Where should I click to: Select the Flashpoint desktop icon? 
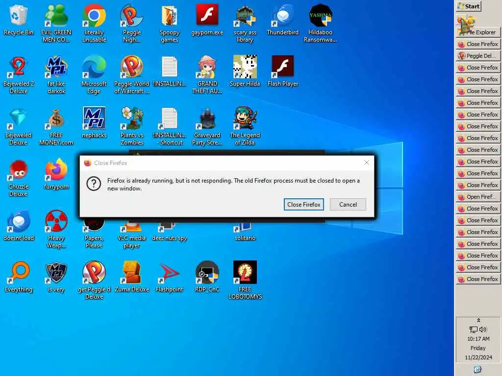pos(169,277)
